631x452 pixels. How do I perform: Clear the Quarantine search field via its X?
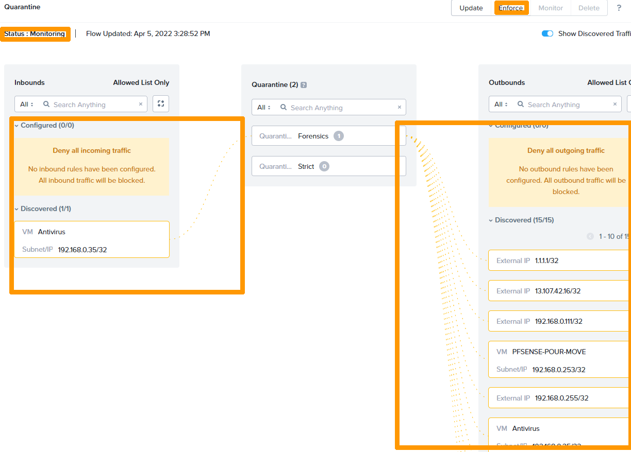pyautogui.click(x=399, y=107)
